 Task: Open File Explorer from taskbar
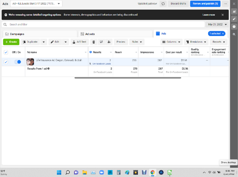[85, 172]
